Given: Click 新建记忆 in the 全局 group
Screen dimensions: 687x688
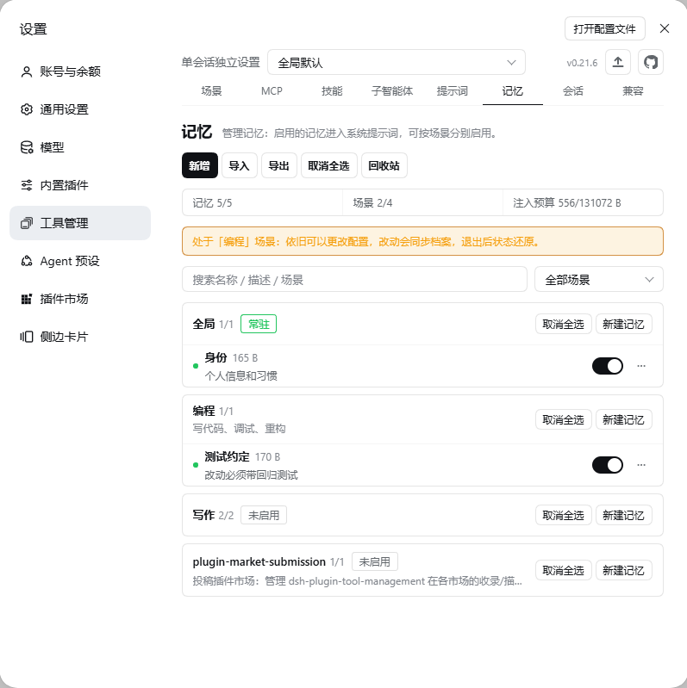Looking at the screenshot, I should click(624, 325).
